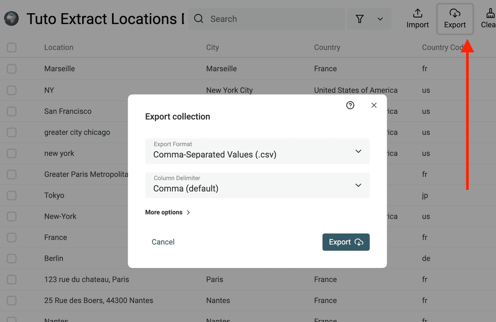Viewport: 496px width, 322px height.
Task: Dismiss the dialog with the X icon
Action: [x=374, y=105]
